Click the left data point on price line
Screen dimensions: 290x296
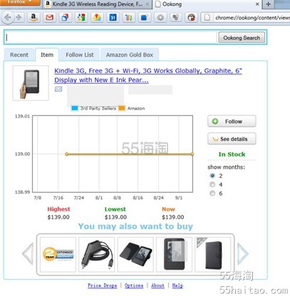67,154
